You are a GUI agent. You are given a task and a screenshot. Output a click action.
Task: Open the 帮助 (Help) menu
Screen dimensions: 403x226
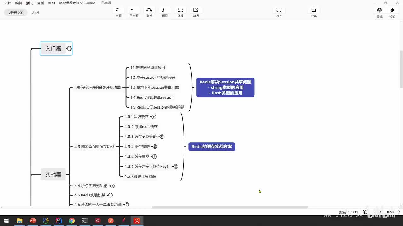coord(52,3)
